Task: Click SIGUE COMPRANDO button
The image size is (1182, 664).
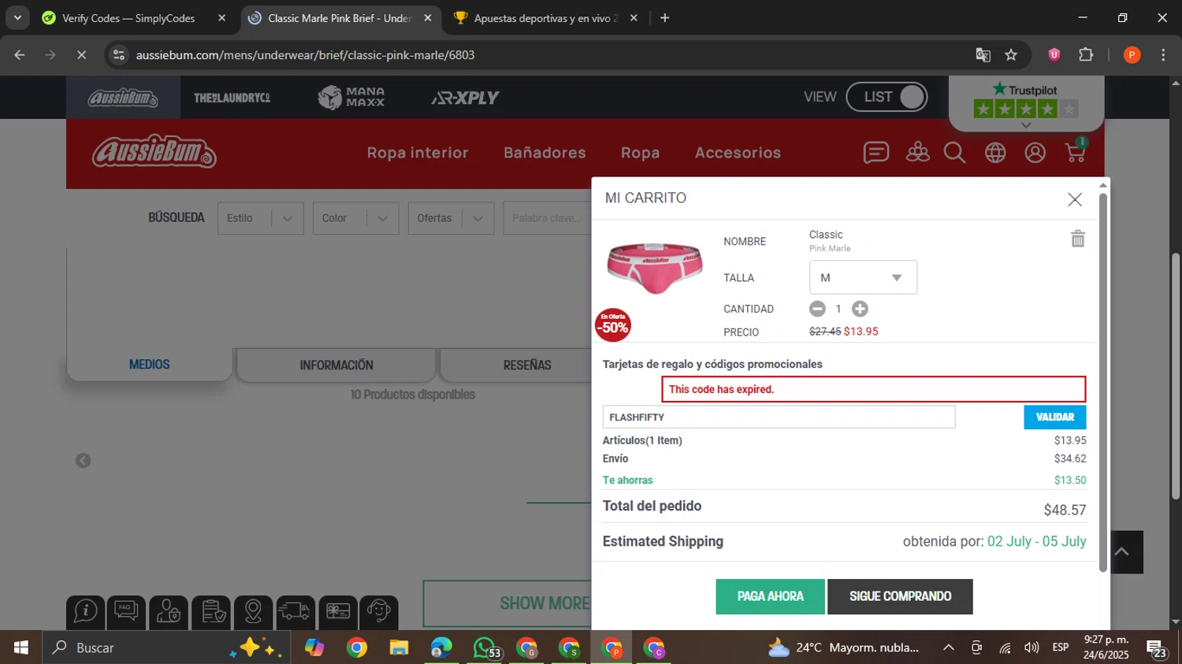Action: tap(900, 596)
